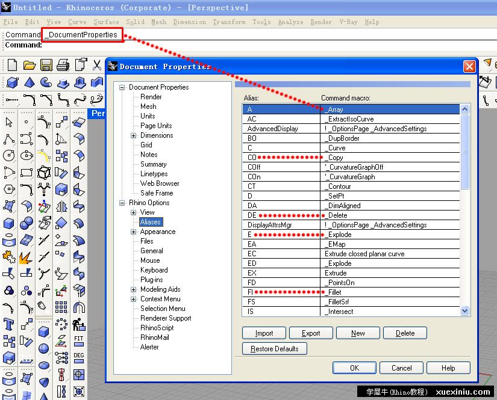The width and height of the screenshot is (497, 400).
Task: Click the Export button
Action: click(x=311, y=333)
